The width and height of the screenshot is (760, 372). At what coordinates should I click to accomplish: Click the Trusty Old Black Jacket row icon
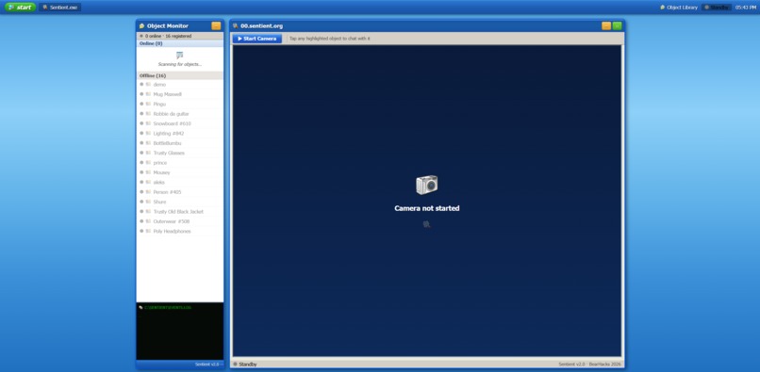pos(148,212)
